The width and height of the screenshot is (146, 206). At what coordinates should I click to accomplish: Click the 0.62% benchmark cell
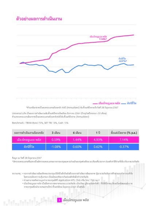98,147
